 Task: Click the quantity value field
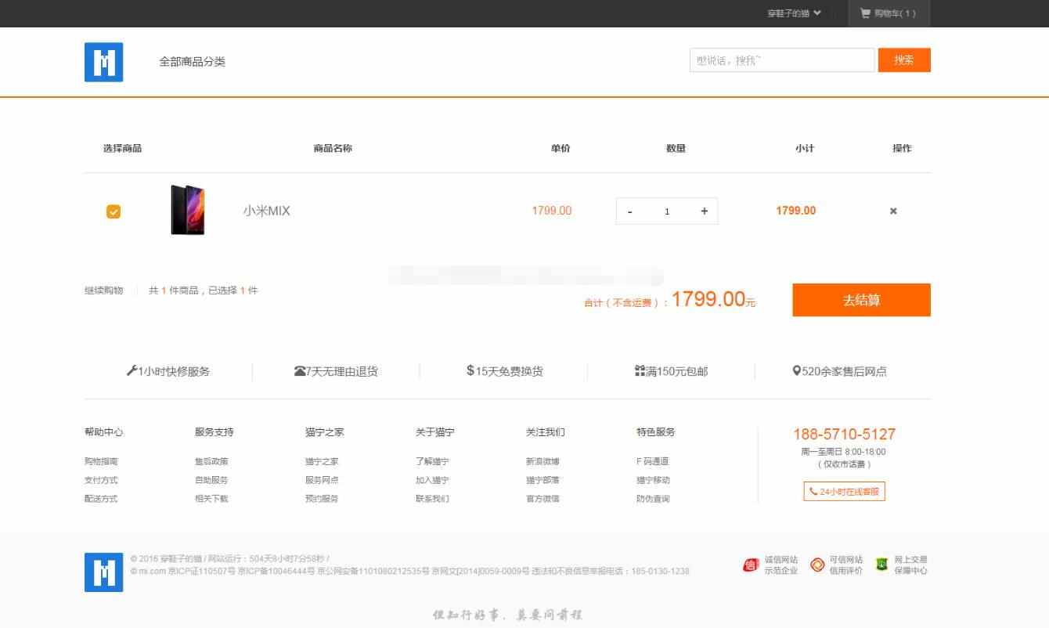point(667,211)
